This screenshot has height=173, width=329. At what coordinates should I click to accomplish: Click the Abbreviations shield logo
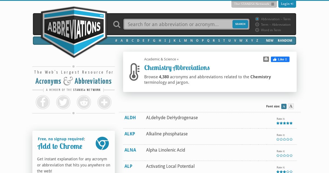click(x=74, y=32)
